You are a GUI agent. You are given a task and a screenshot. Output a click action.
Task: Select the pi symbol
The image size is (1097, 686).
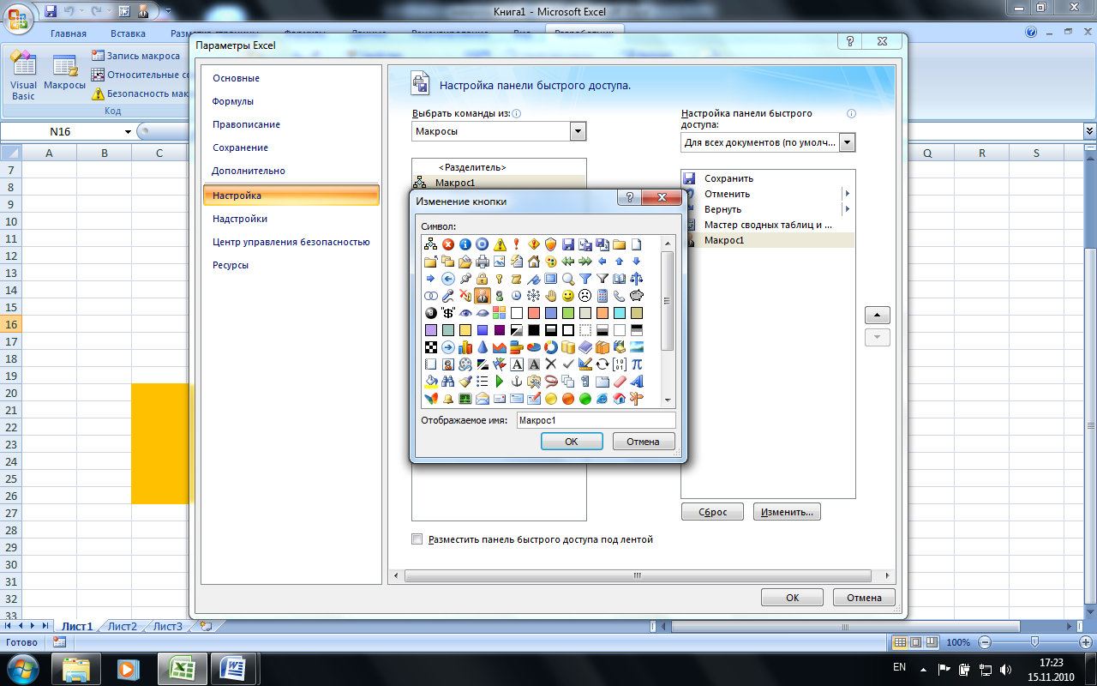point(636,364)
